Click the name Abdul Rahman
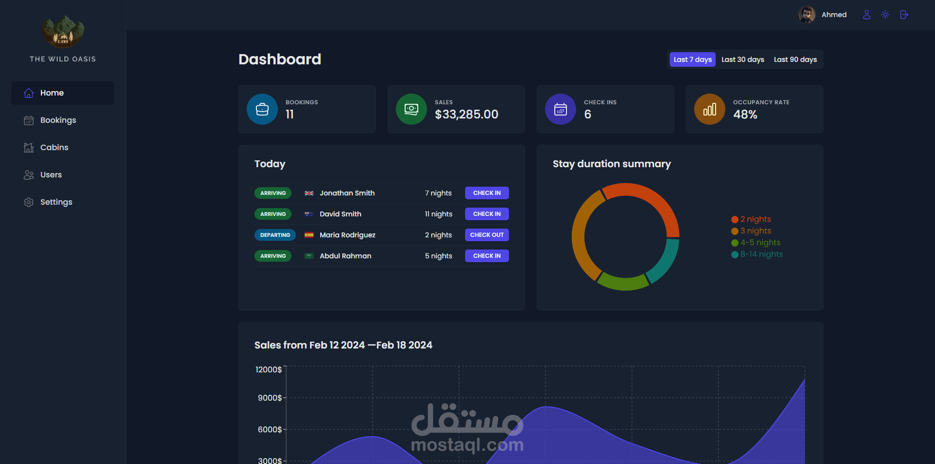This screenshot has height=464, width=935. [346, 256]
